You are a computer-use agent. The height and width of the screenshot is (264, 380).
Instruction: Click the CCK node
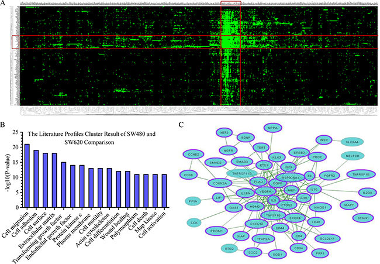(x=194, y=222)
